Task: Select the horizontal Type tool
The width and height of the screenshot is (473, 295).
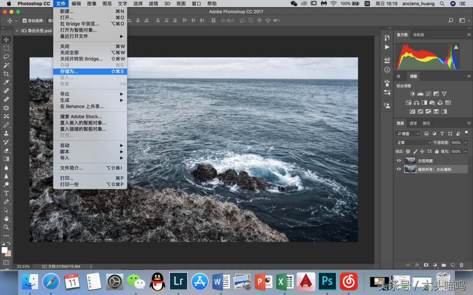Action: coord(6,193)
